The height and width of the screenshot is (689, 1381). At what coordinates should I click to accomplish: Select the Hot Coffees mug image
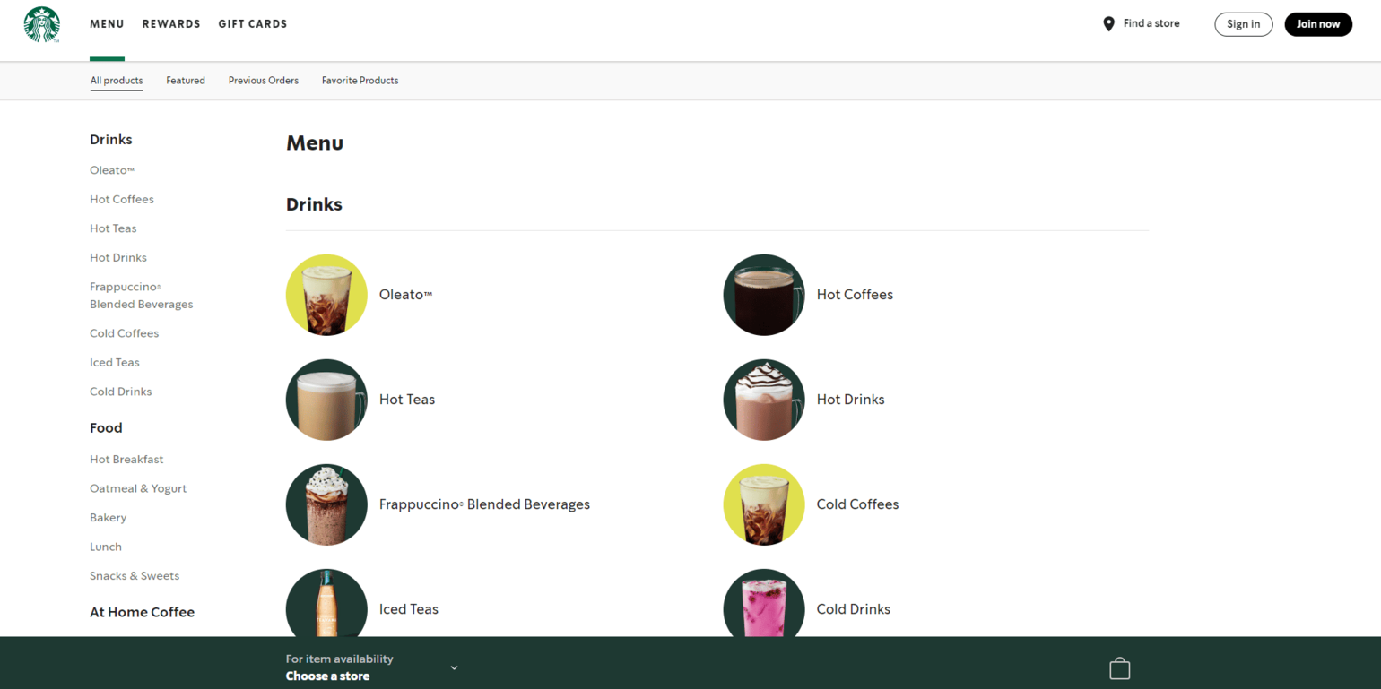click(764, 295)
